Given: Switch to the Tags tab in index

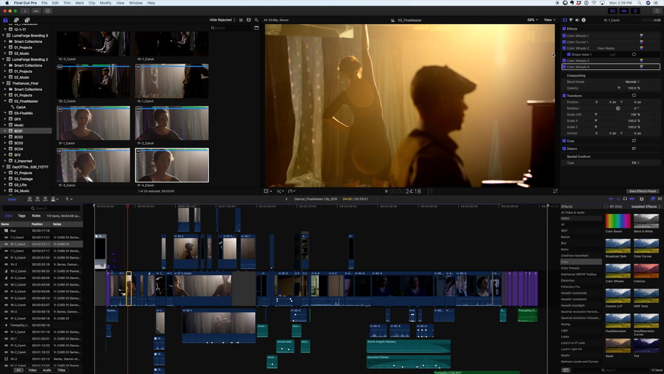Looking at the screenshot, I should pyautogui.click(x=22, y=216).
